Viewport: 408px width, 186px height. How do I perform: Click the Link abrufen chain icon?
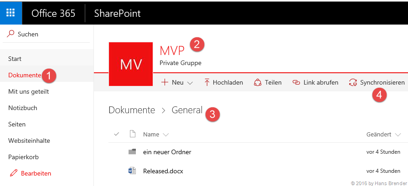click(297, 82)
